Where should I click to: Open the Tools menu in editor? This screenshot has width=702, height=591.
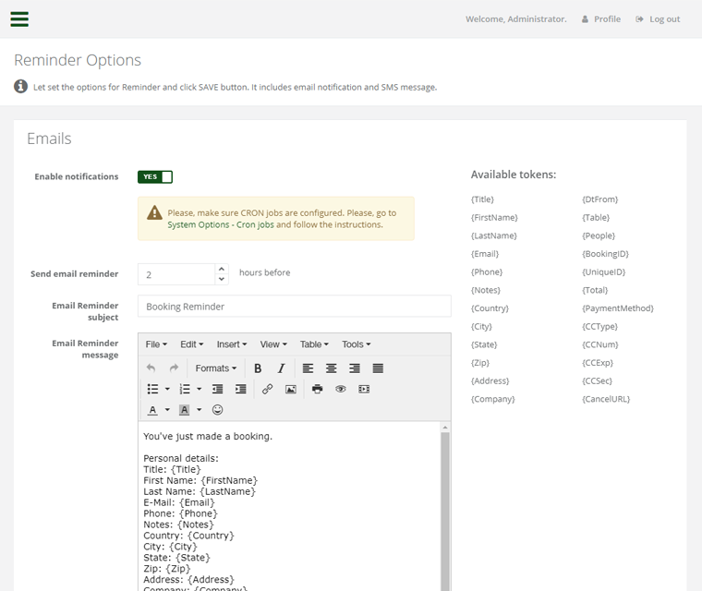[357, 344]
